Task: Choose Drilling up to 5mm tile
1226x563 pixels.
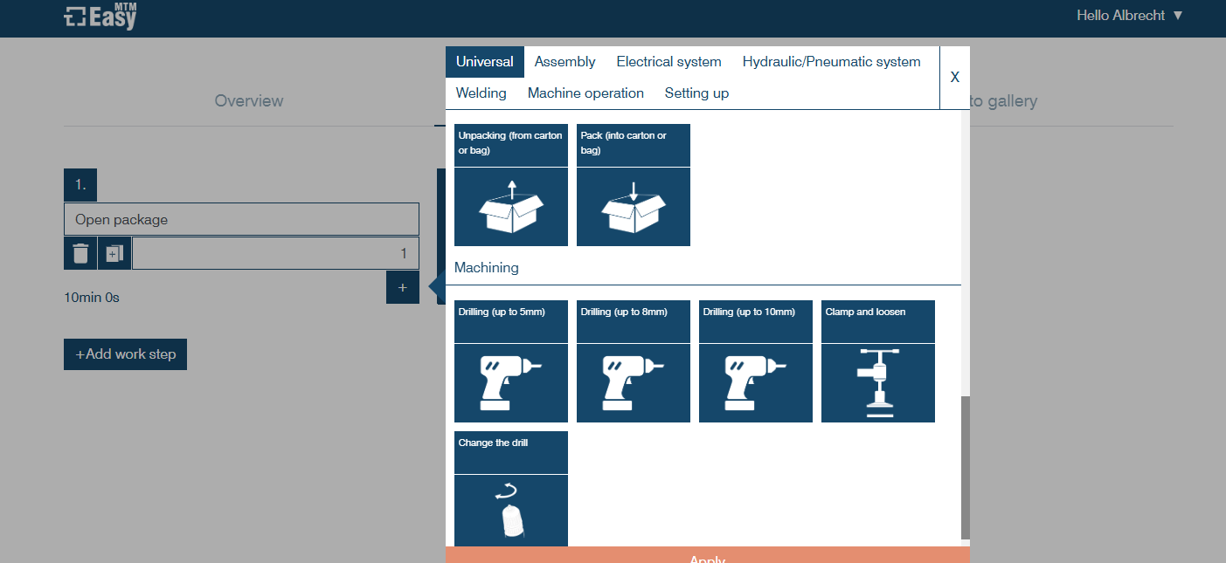Action: pos(511,361)
